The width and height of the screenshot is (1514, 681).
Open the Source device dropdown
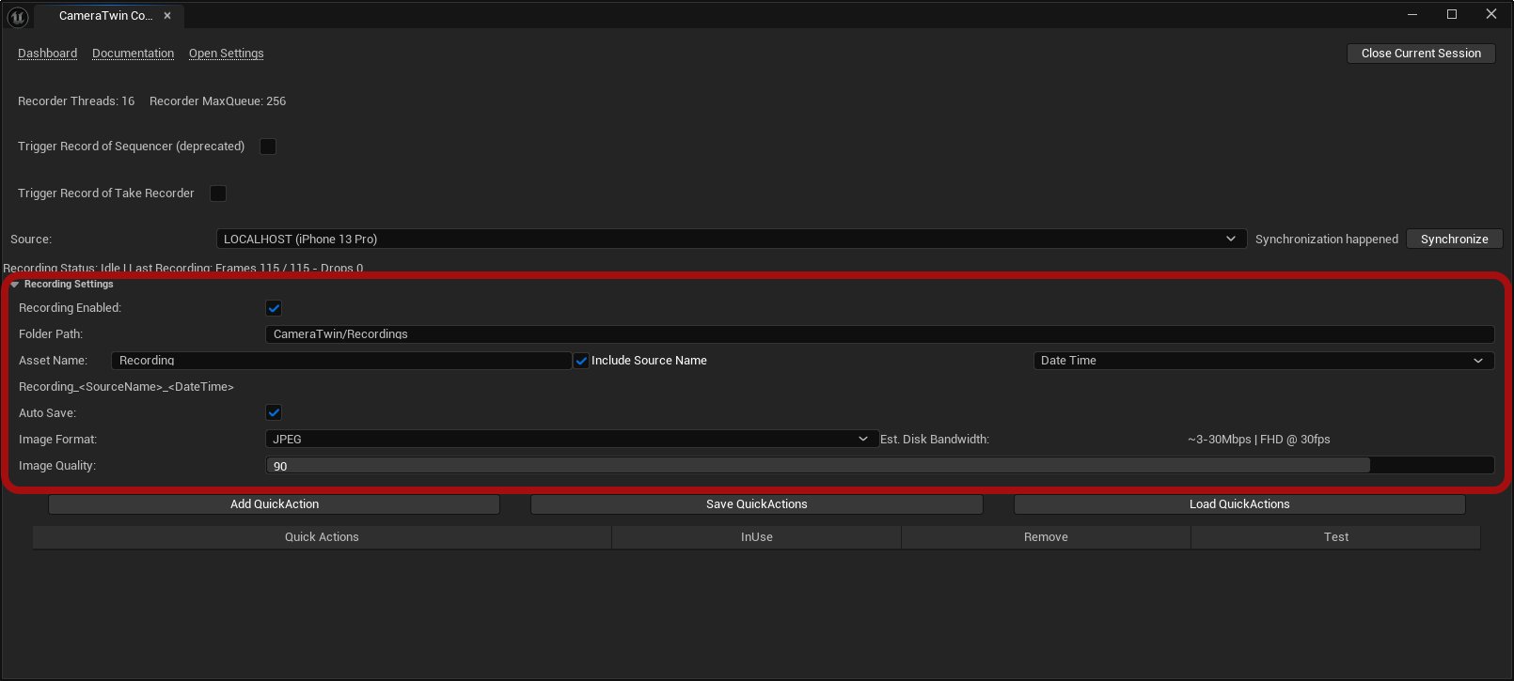[x=731, y=240]
